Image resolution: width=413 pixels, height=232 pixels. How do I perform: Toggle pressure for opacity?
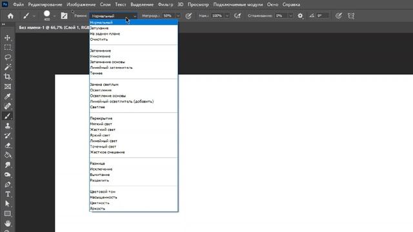(x=188, y=15)
